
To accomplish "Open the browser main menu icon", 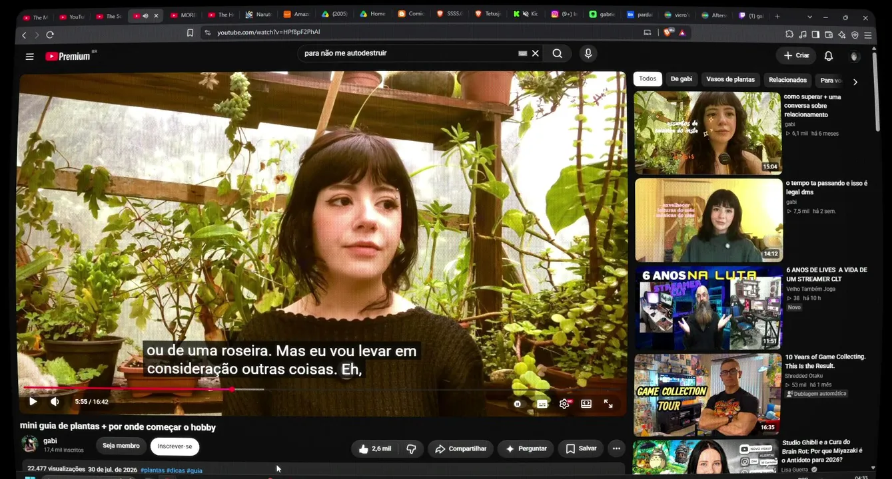I will pyautogui.click(x=868, y=35).
